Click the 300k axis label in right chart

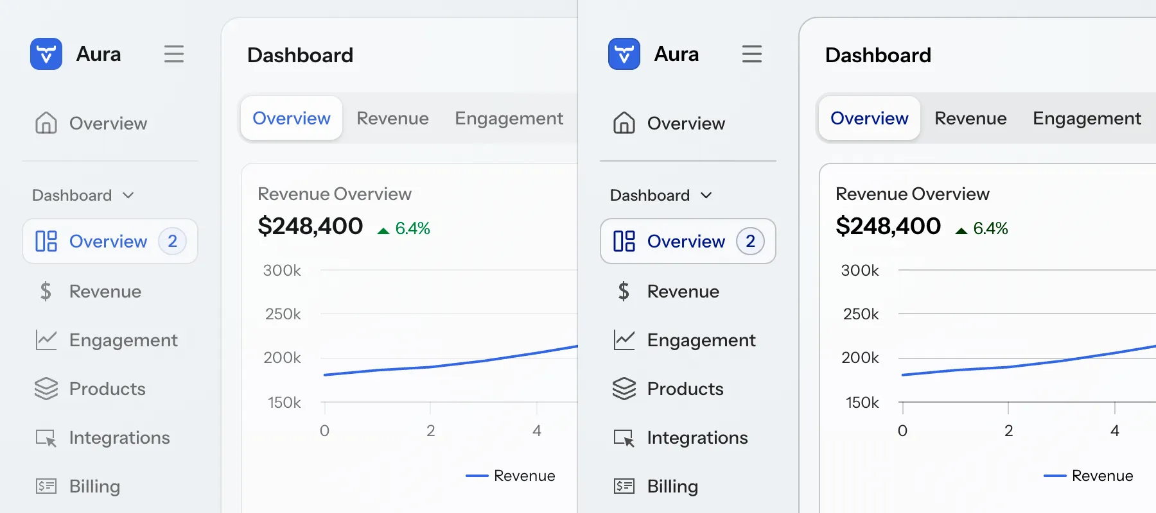[x=860, y=271]
